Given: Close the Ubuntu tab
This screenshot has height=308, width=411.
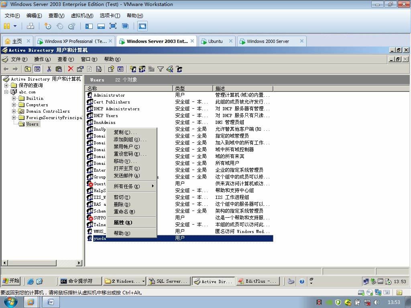Looking at the screenshot, I should [231, 41].
